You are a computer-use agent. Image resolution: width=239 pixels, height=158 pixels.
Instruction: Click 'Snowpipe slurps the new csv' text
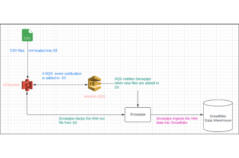(82, 118)
